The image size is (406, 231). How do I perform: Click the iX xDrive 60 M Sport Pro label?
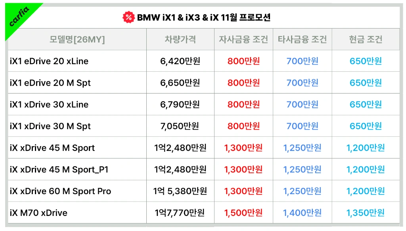pyautogui.click(x=60, y=191)
